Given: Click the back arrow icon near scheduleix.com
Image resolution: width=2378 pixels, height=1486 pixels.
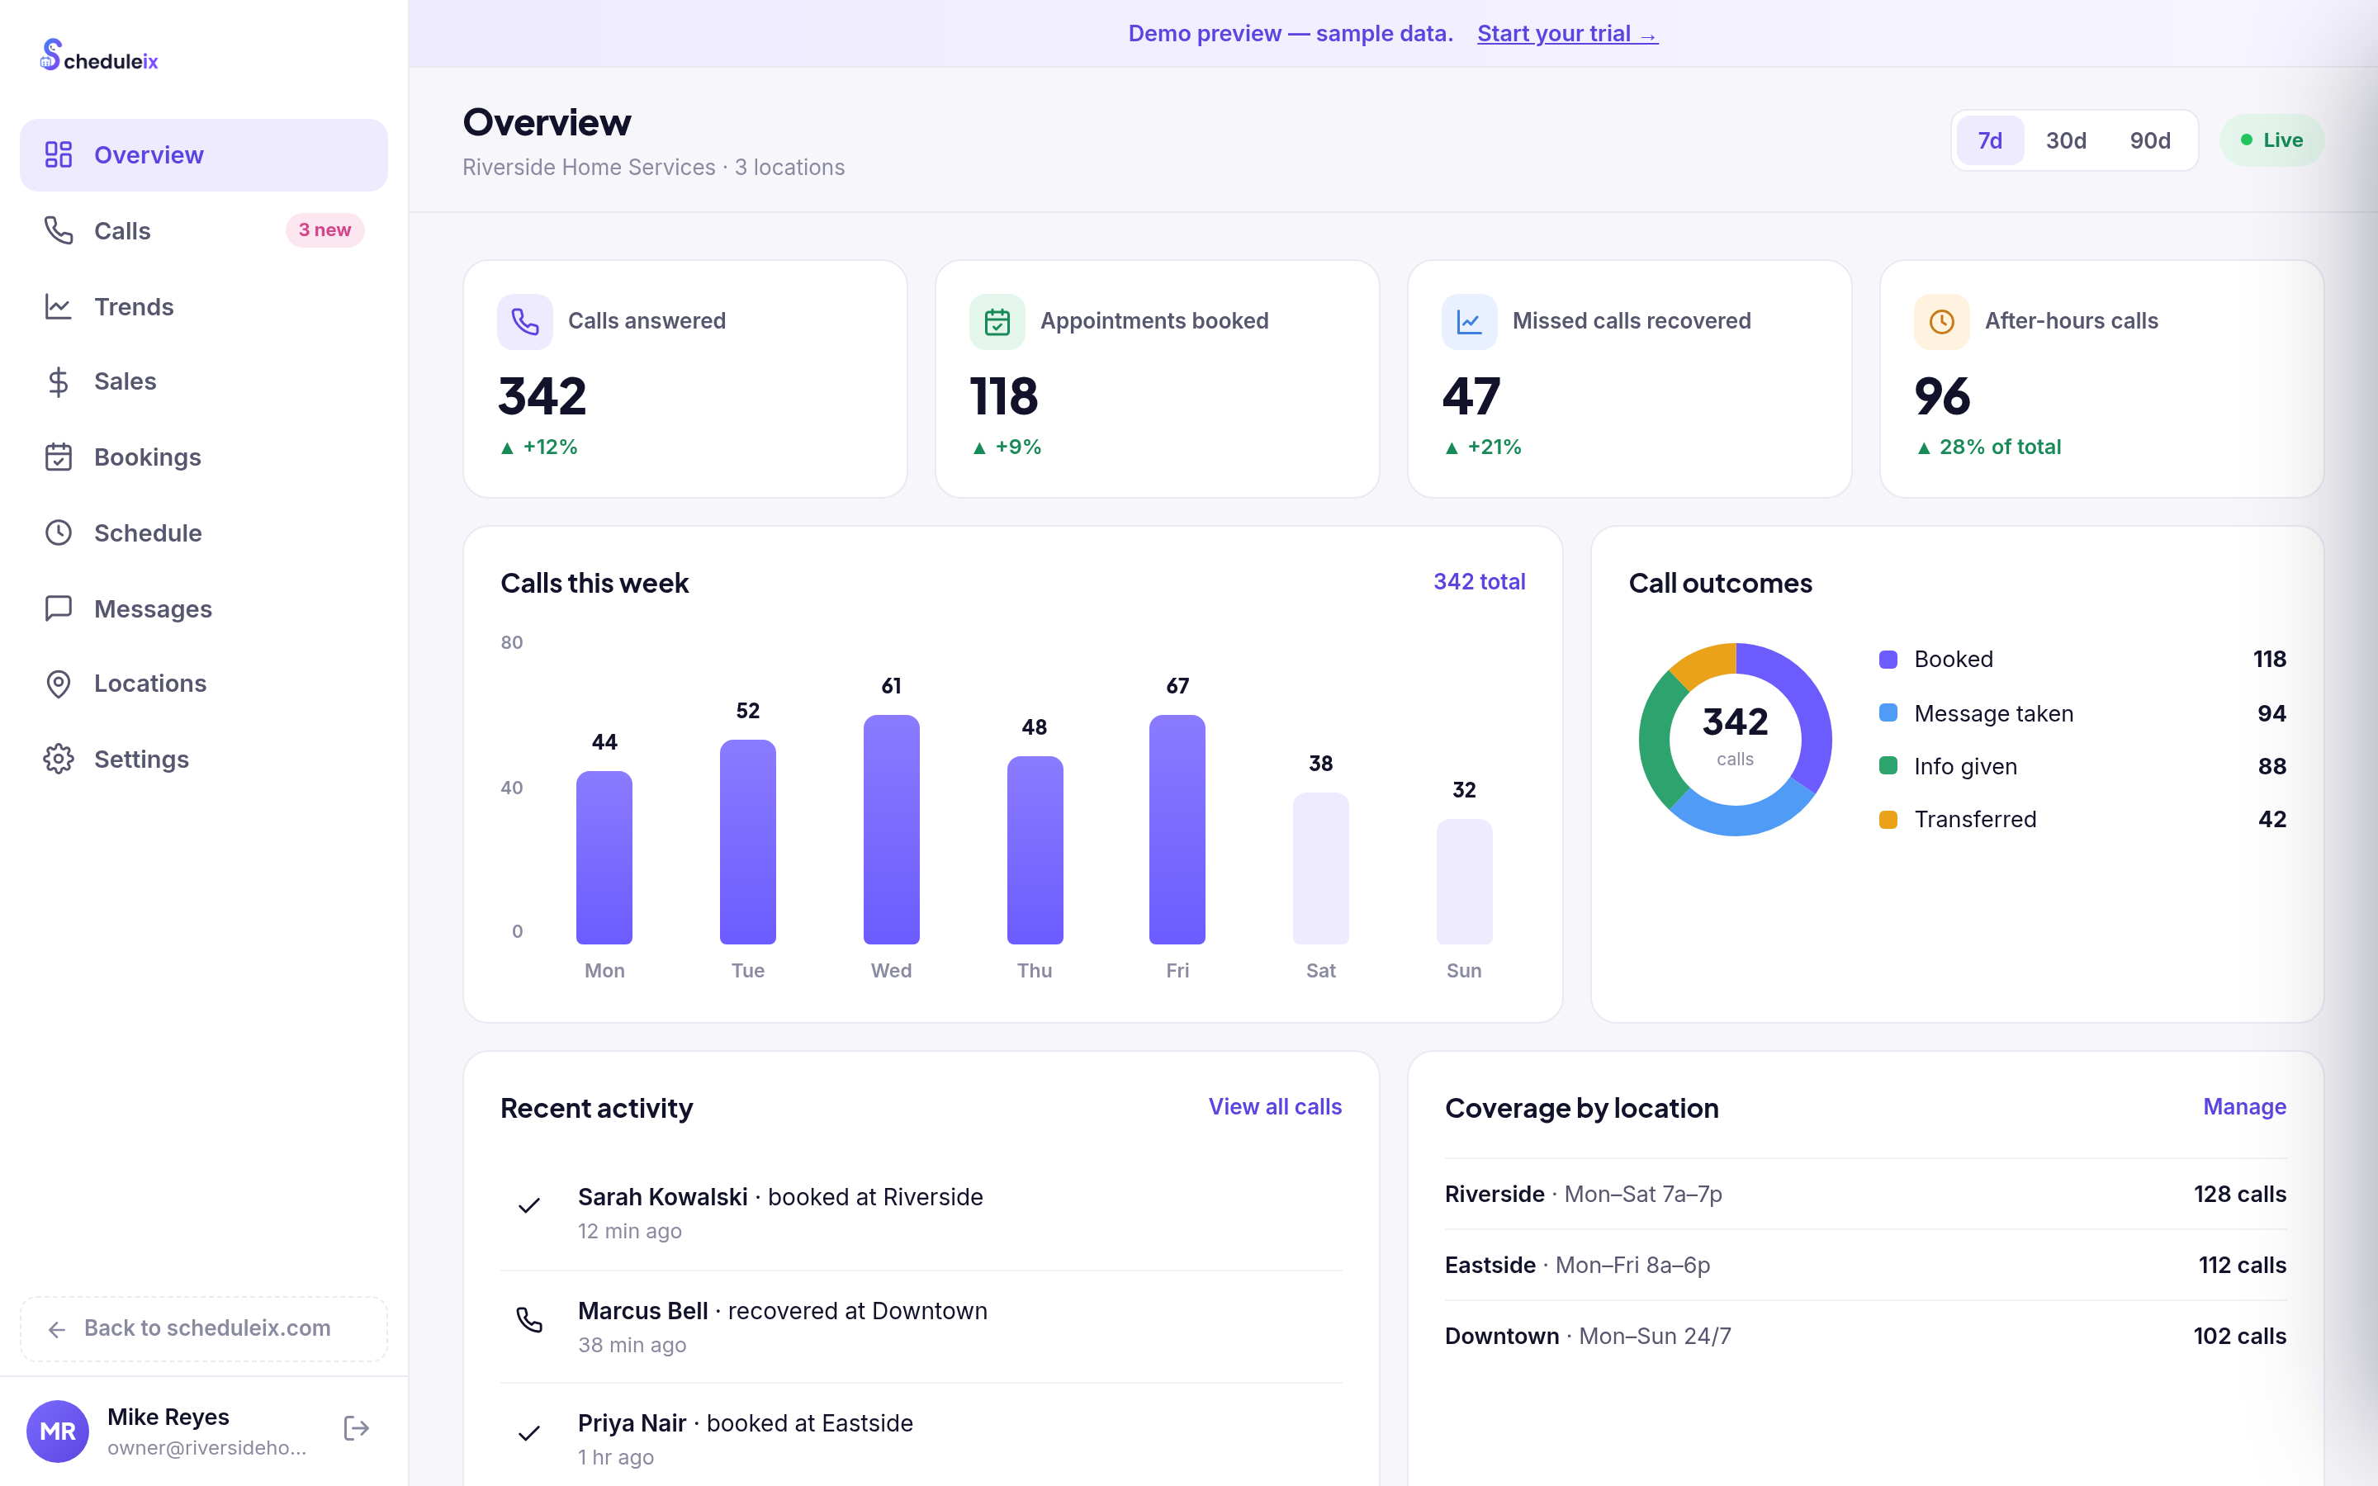Looking at the screenshot, I should [57, 1329].
